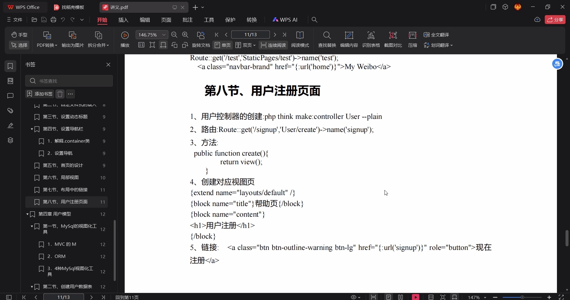The width and height of the screenshot is (570, 300).
Task: Open the 输出为图片 export tool
Action: (x=72, y=39)
